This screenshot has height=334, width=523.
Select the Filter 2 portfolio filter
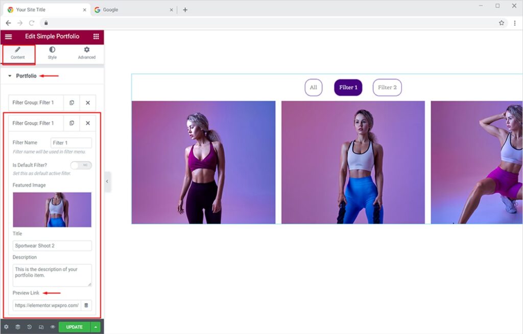pos(387,88)
